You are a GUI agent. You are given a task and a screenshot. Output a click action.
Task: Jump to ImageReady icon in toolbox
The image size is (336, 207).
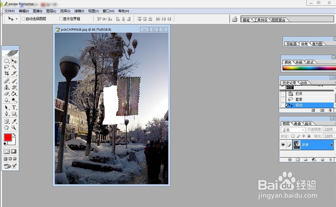(x=7, y=166)
